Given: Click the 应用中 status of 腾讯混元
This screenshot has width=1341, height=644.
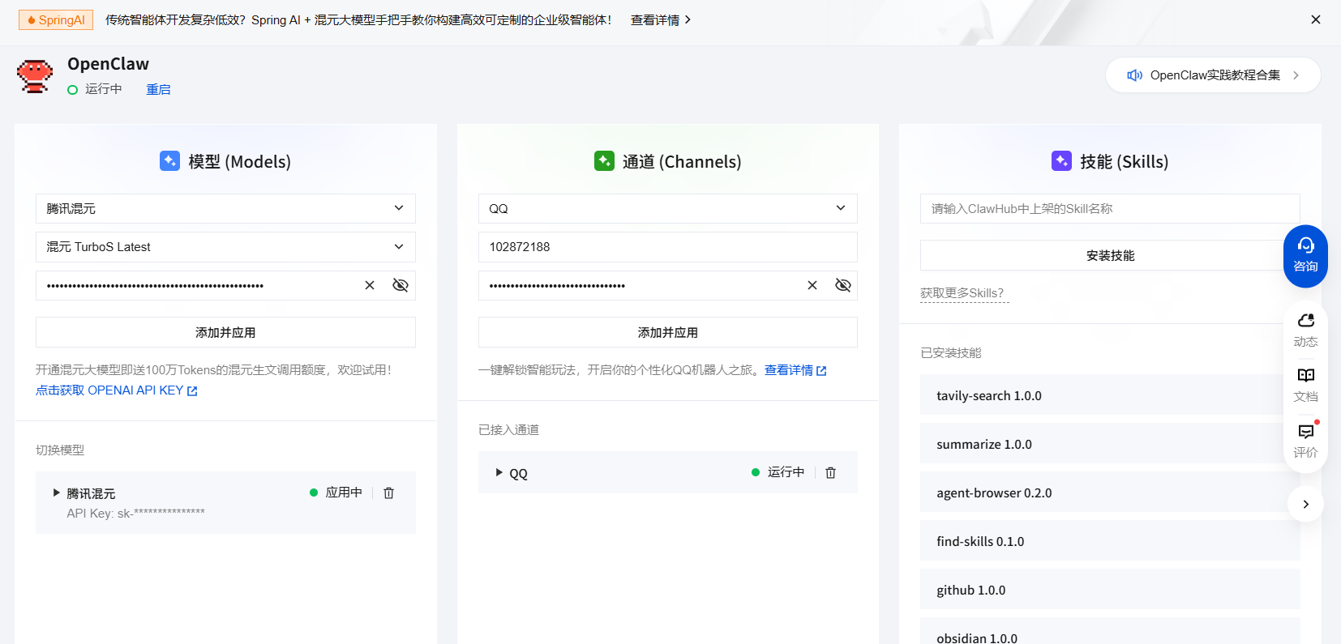Looking at the screenshot, I should coord(336,493).
